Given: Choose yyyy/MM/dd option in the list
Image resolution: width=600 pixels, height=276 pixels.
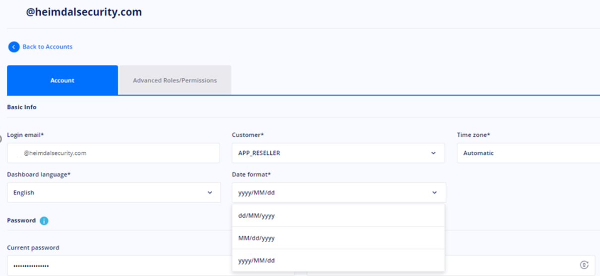Looking at the screenshot, I should point(338,260).
